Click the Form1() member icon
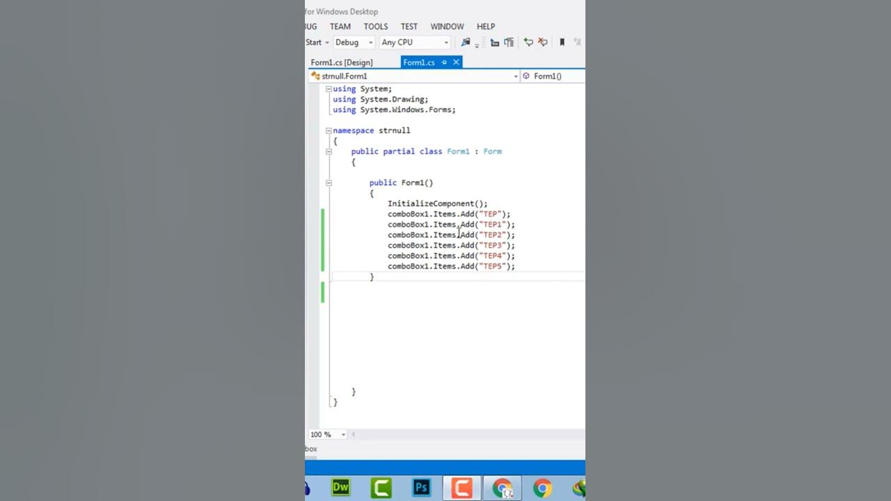The image size is (891, 501). (526, 76)
